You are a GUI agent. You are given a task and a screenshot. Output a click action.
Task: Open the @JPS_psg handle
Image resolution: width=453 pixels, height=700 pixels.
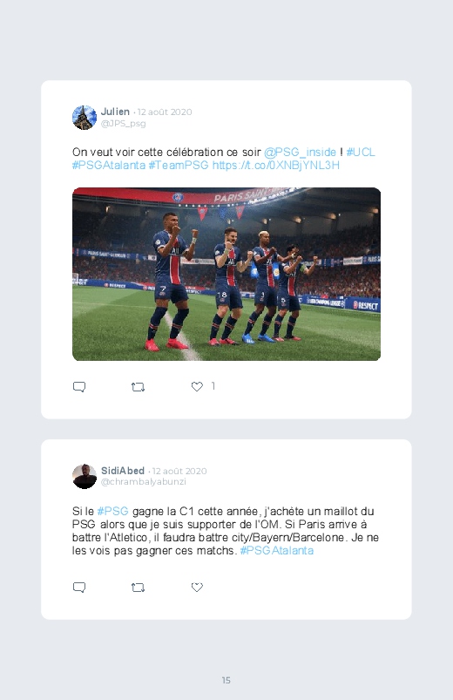(123, 124)
